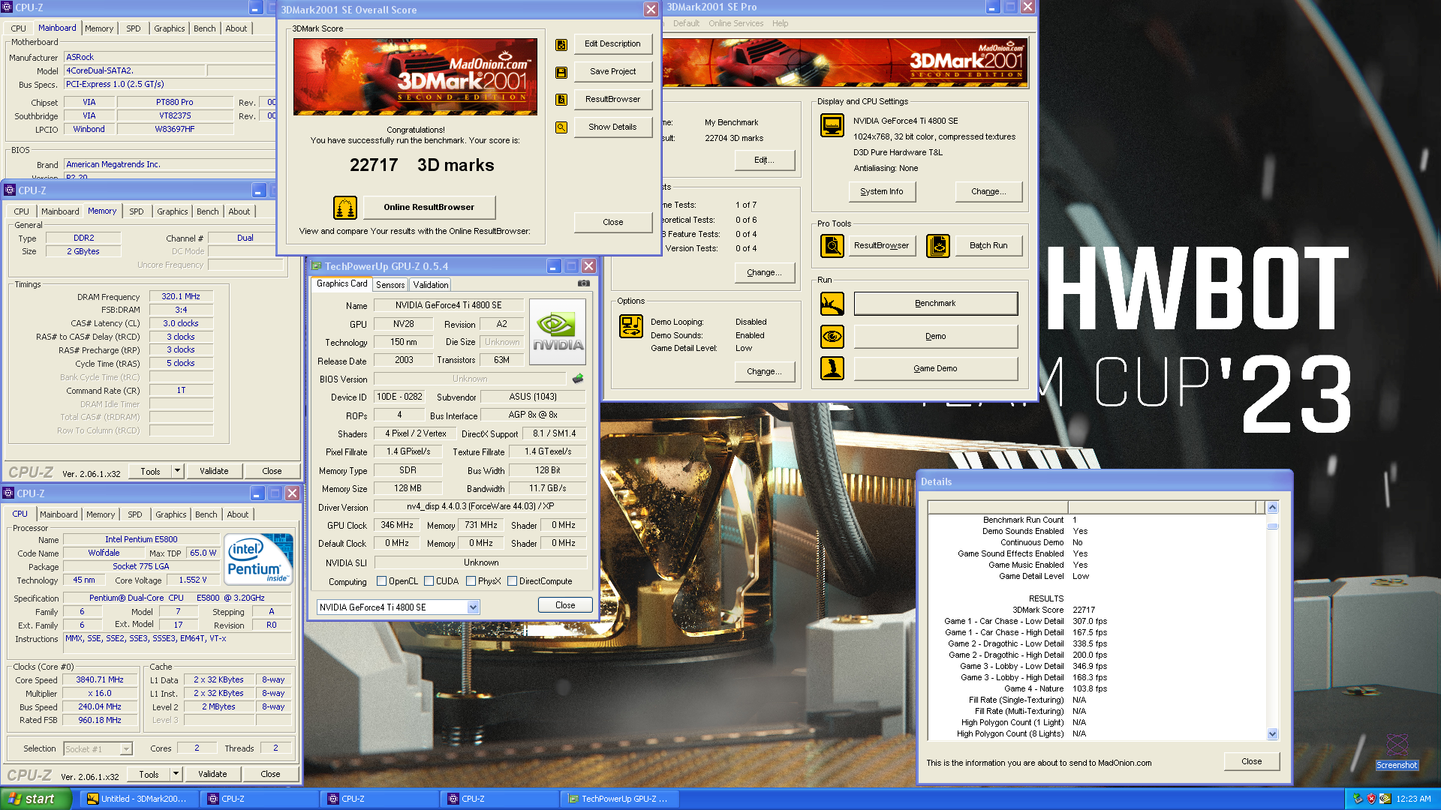Click the Pro Tools ResultBrowser icon
Image resolution: width=1441 pixels, height=810 pixels.
[x=832, y=245]
